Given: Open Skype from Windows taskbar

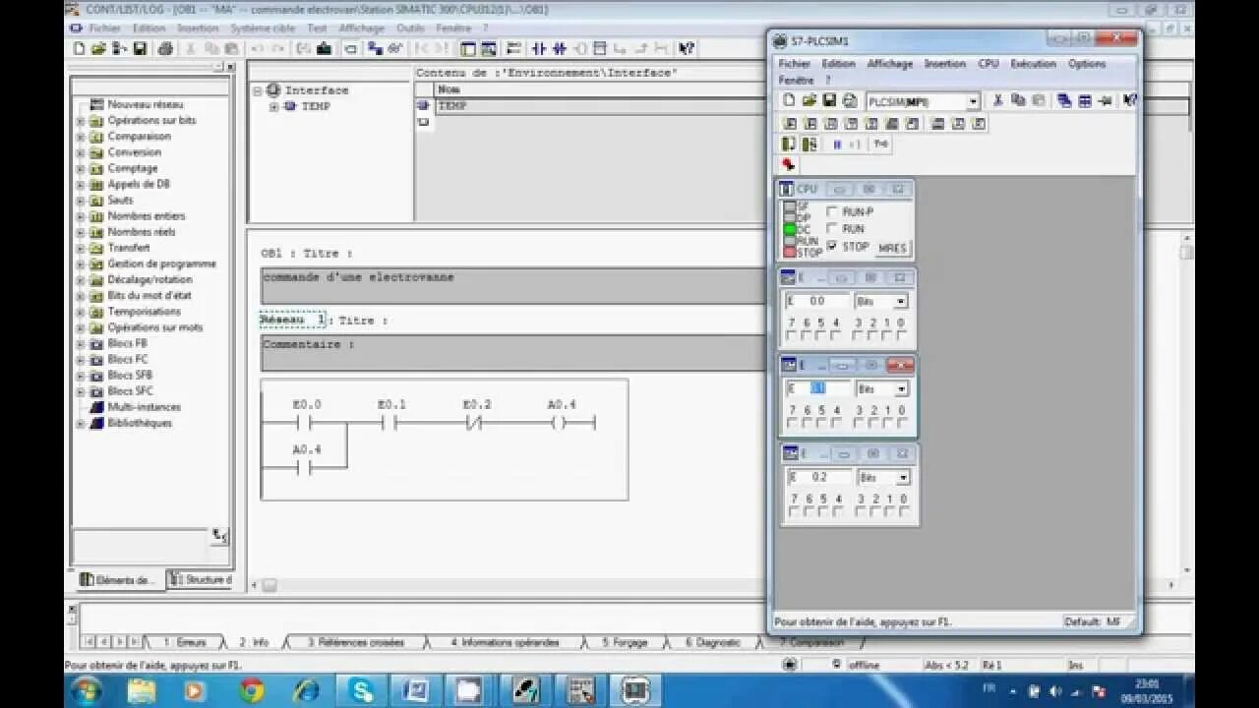Looking at the screenshot, I should tap(361, 691).
